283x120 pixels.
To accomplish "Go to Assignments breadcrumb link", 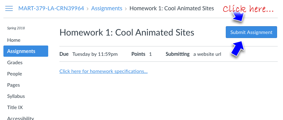I will pyautogui.click(x=107, y=8).
